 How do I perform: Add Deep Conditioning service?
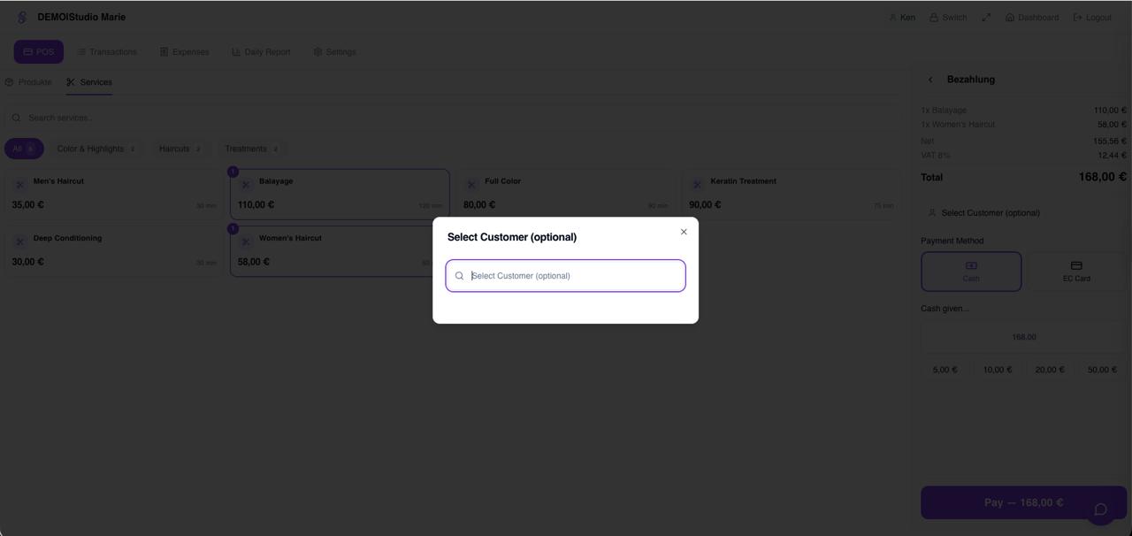pos(114,250)
